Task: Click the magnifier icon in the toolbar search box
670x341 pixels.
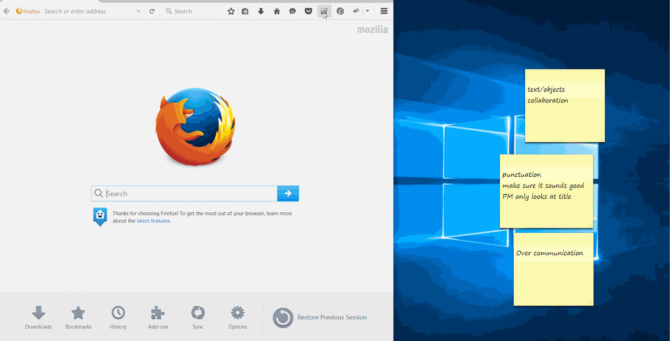Action: 169,11
